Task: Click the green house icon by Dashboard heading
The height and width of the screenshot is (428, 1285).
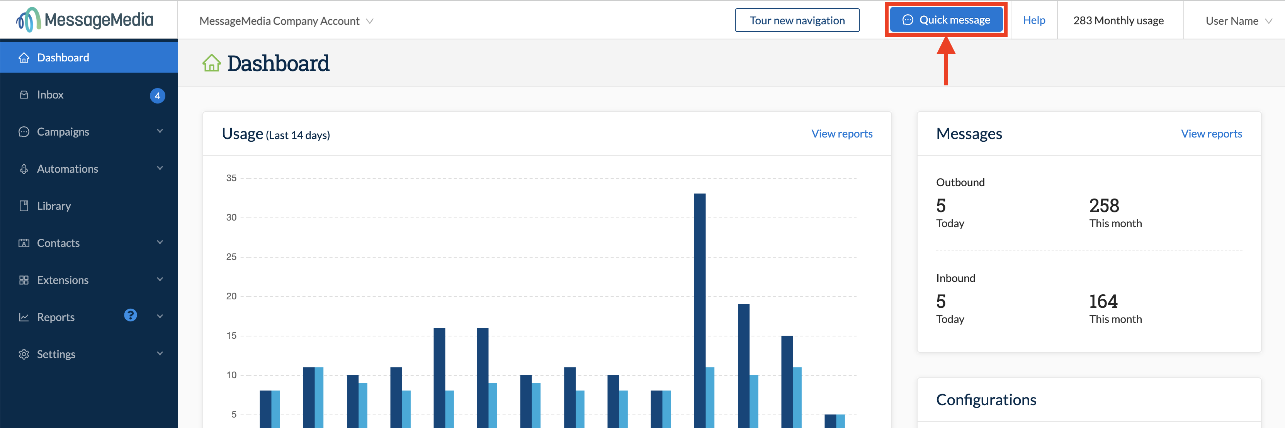Action: [x=211, y=63]
